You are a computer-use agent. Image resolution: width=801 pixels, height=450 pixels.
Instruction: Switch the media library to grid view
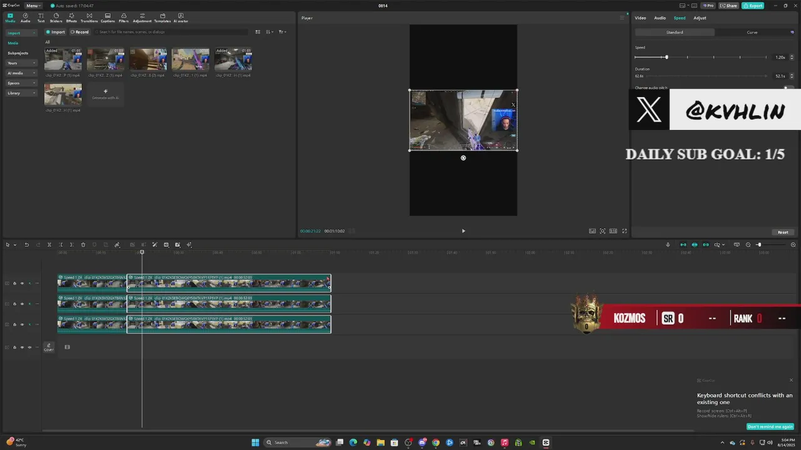(x=258, y=32)
